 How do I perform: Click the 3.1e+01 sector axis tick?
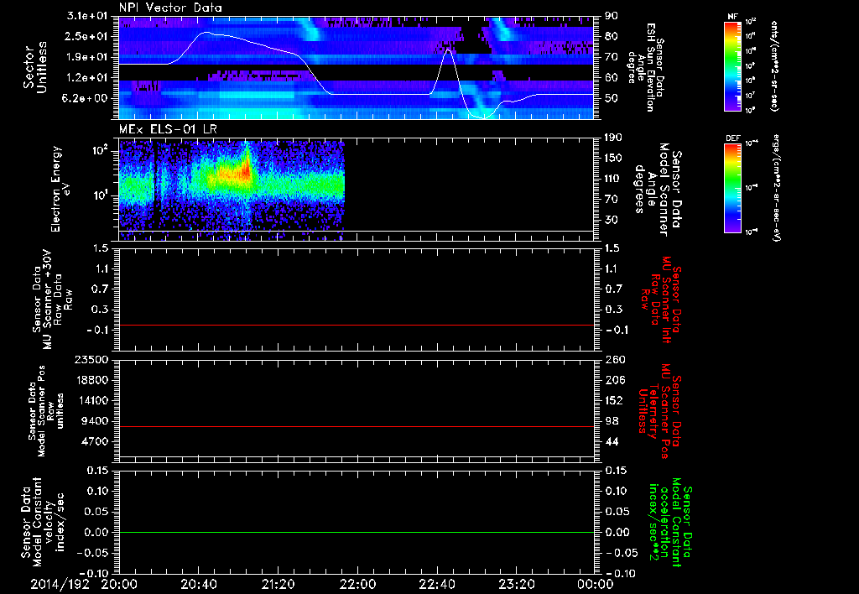[89, 15]
